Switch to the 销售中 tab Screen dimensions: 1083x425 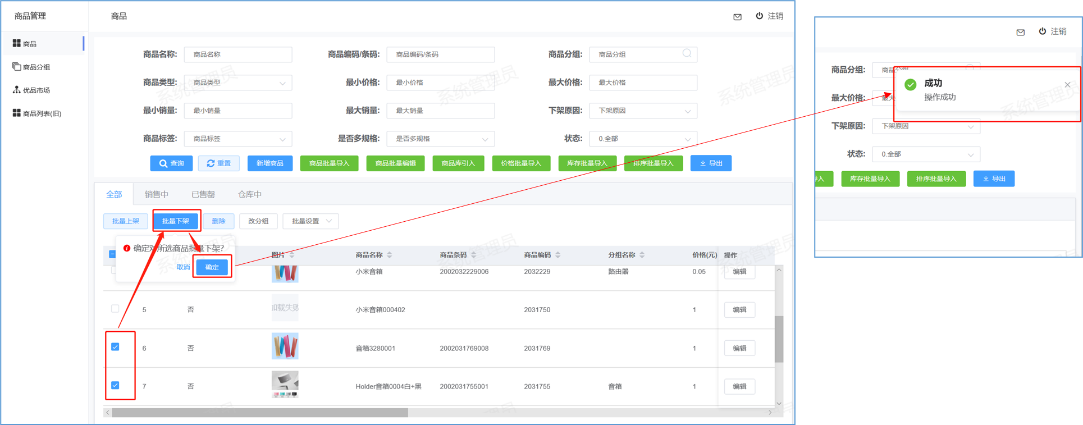pos(156,194)
